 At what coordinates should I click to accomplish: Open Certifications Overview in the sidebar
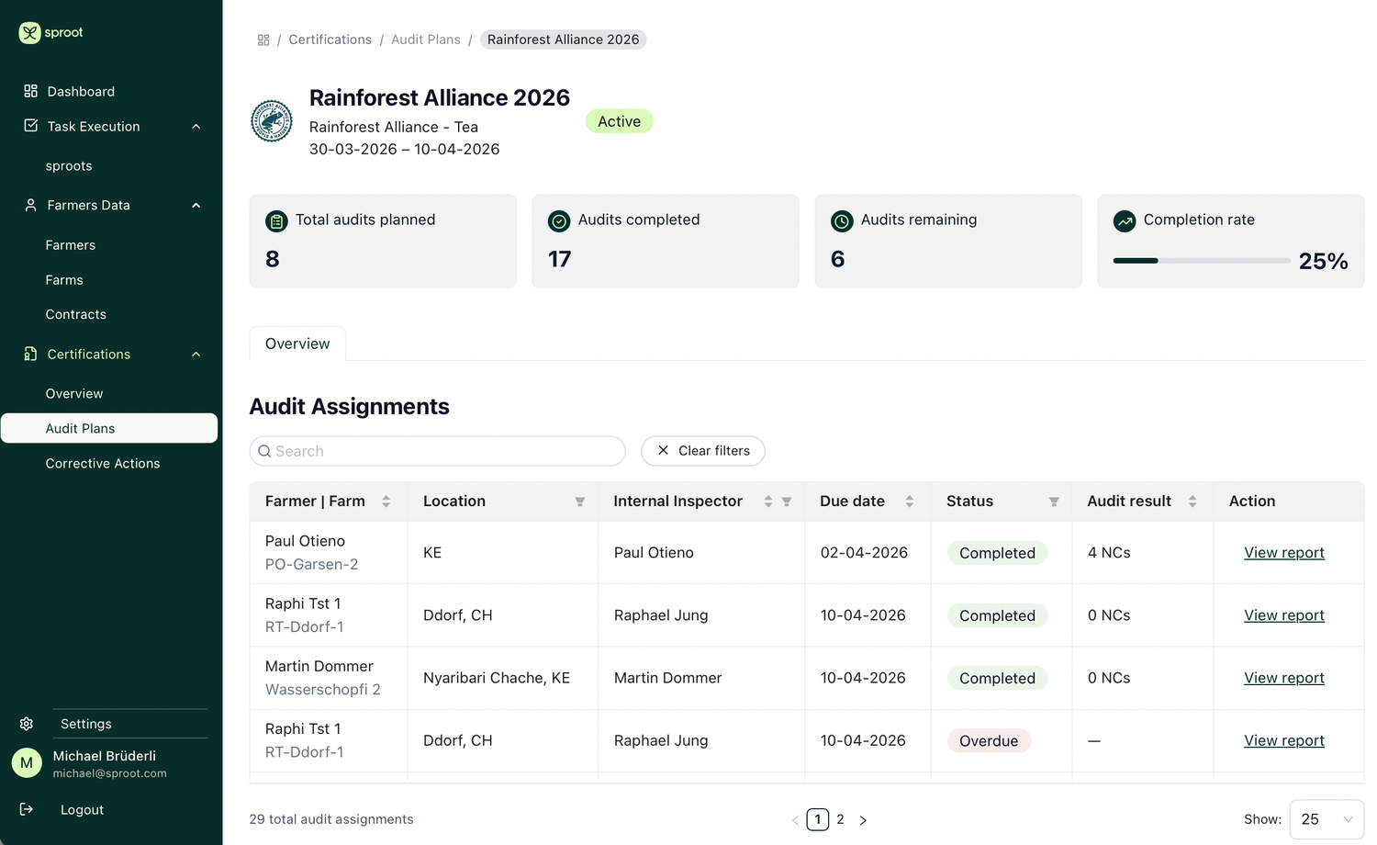74,393
